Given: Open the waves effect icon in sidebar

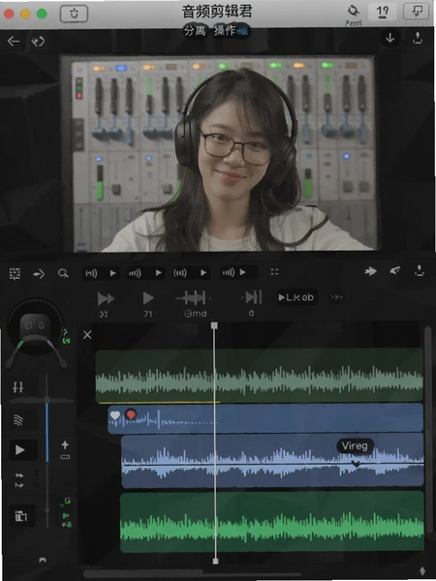Looking at the screenshot, I should [x=18, y=420].
